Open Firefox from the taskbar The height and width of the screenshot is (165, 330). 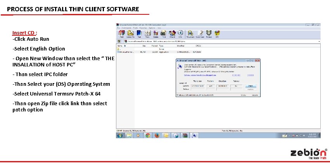[157, 135]
